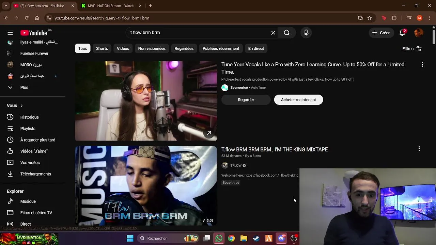Open the YouTube hamburger guide menu

tap(10, 33)
